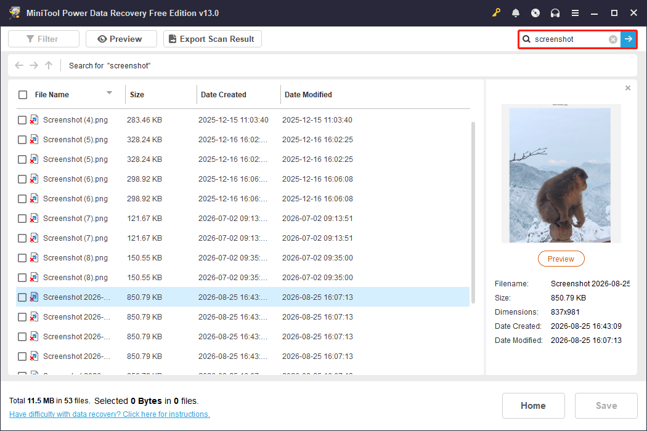Screen dimensions: 647x431
Task: Open the data recovery instructions link
Action: tap(110, 414)
